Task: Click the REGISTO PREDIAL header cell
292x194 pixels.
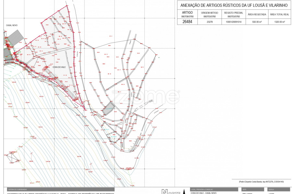Action: (x=233, y=14)
